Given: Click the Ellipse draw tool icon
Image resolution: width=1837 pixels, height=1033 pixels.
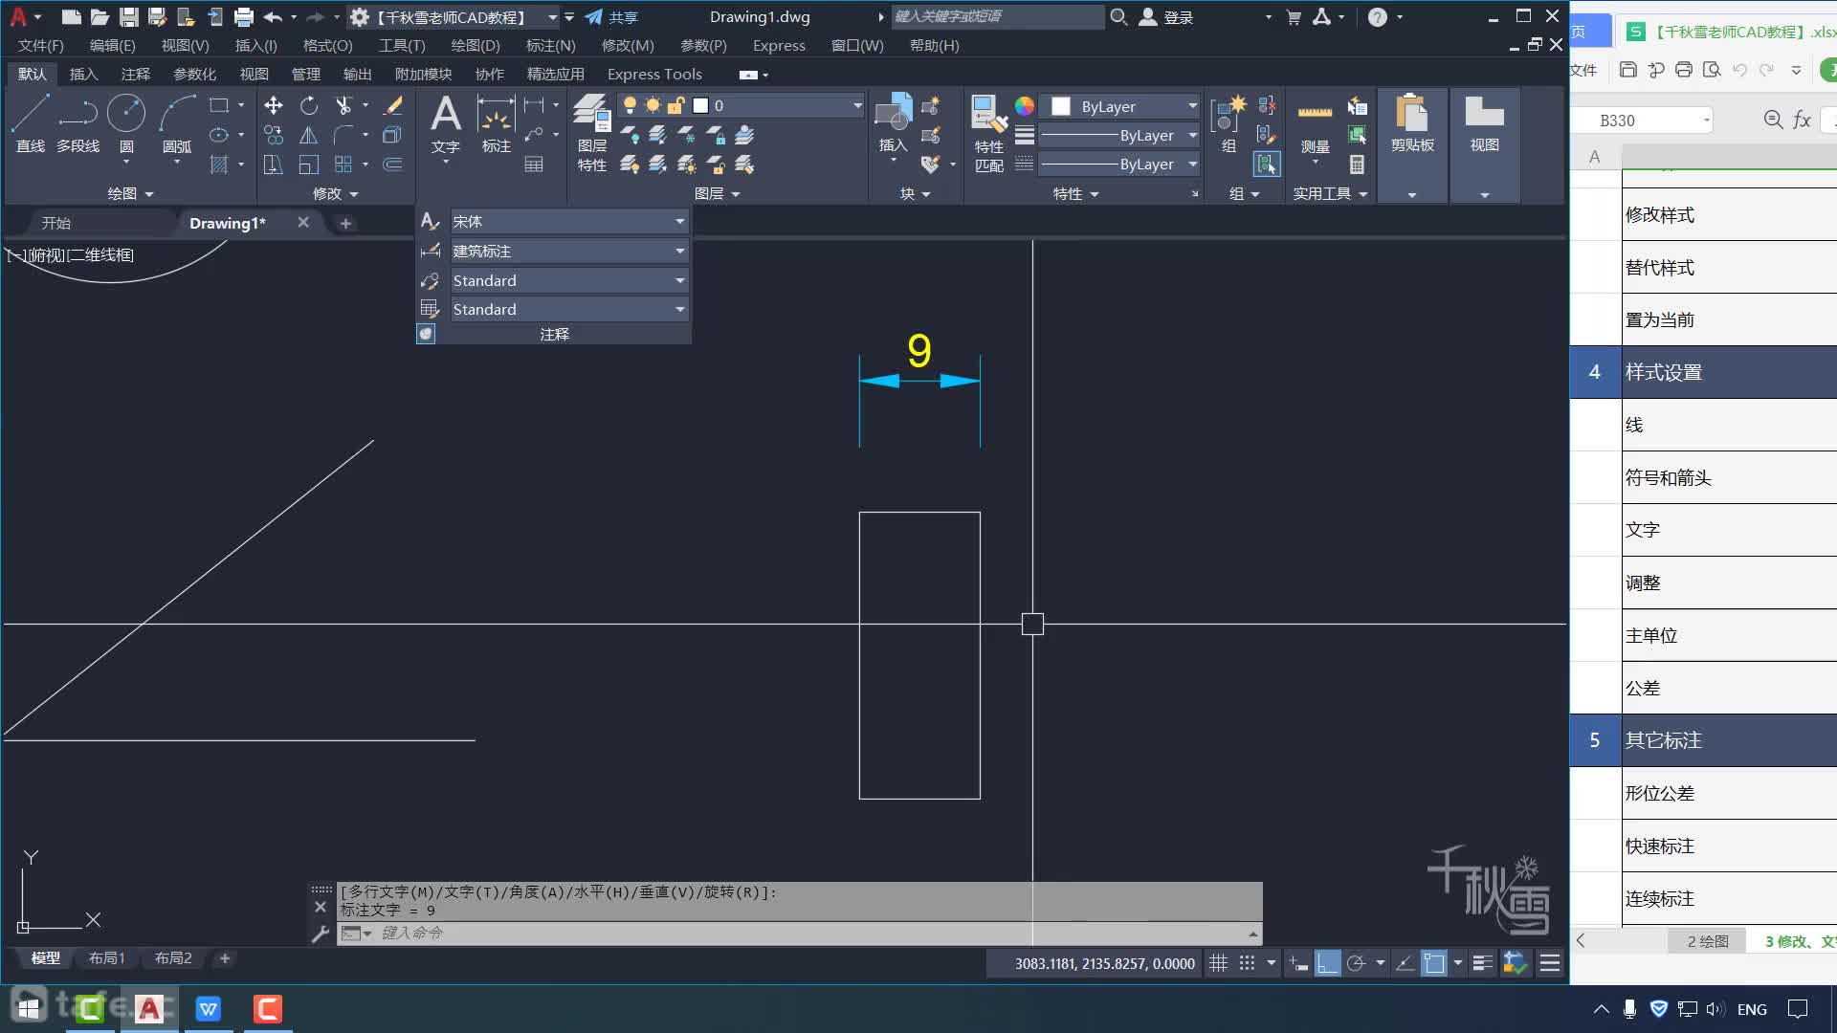Looking at the screenshot, I should (219, 135).
